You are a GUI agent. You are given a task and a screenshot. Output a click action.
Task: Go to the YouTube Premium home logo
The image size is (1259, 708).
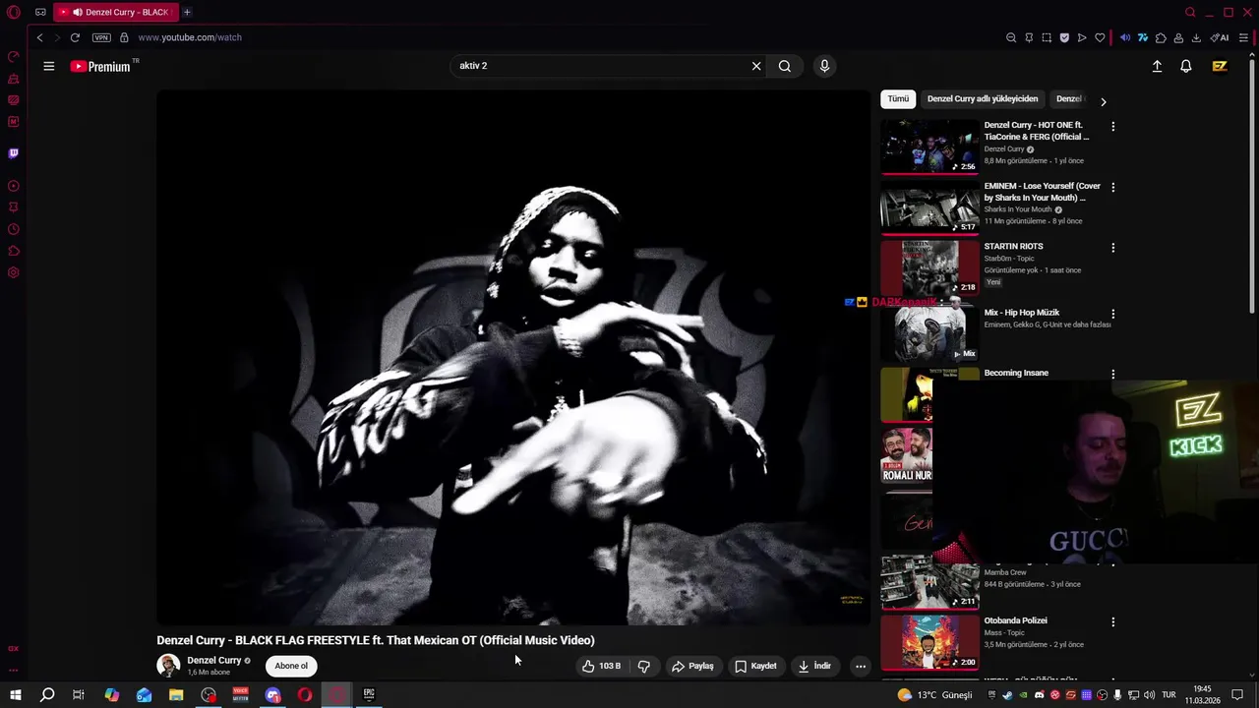100,66
